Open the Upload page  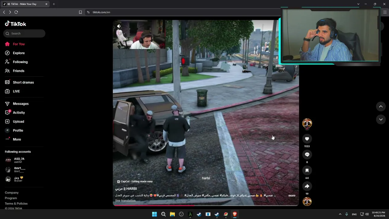(14, 121)
